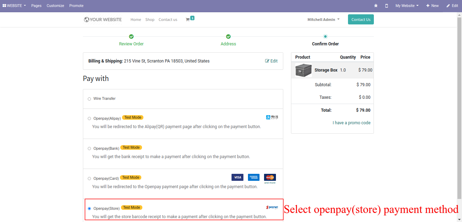Click the American Express card icon
Viewport: 462px width, 222px height.
pos(254,177)
